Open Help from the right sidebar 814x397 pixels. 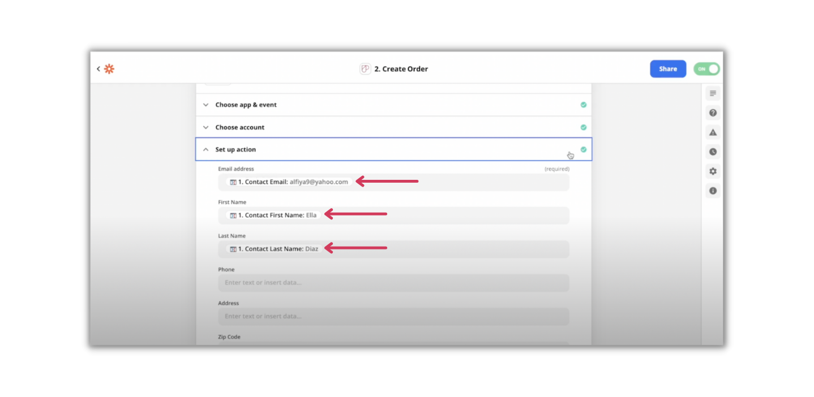click(712, 113)
